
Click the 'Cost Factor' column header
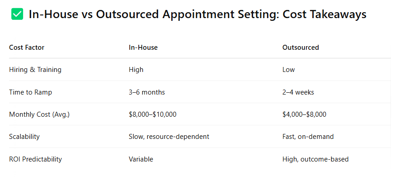click(27, 48)
